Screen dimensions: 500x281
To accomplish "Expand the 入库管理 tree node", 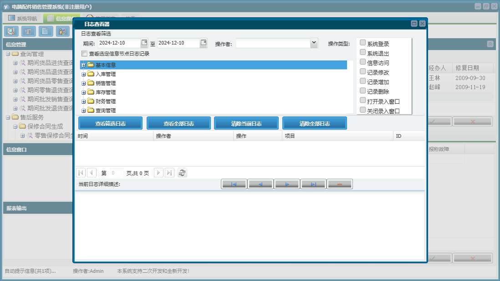I will (x=83, y=74).
